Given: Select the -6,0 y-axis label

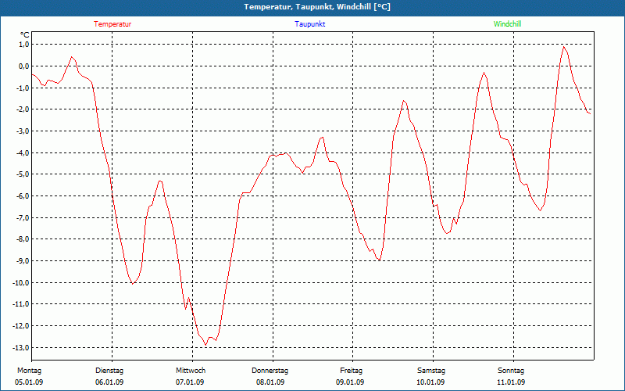Looking at the screenshot, I should click(x=23, y=196).
